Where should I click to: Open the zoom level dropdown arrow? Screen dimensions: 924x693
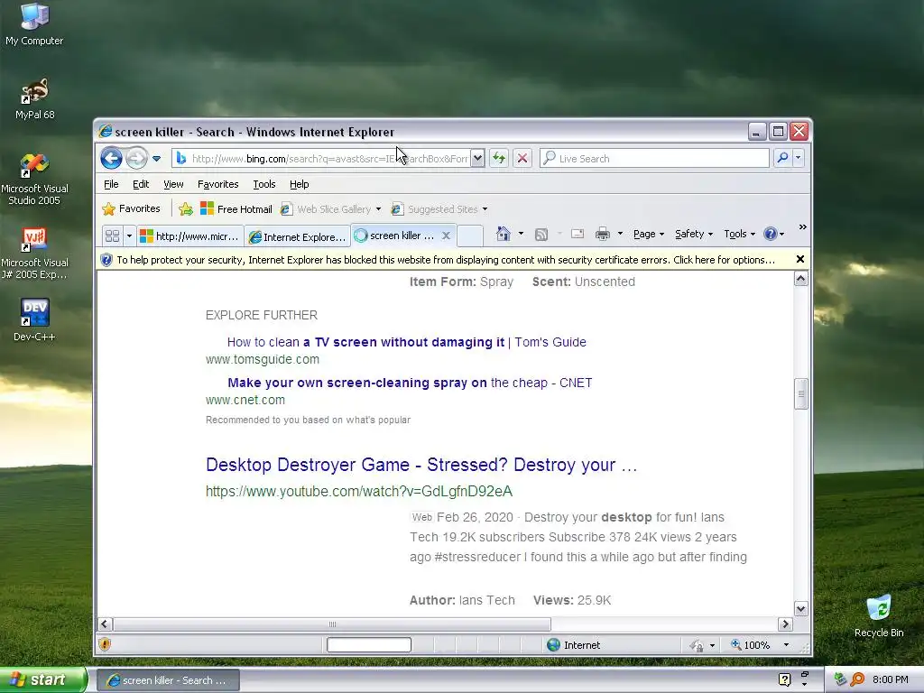(786, 644)
